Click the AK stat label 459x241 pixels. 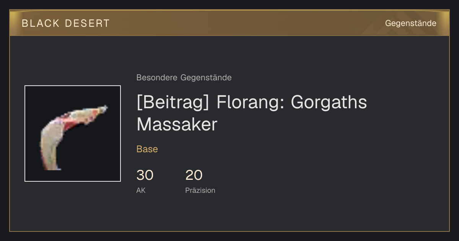[141, 190]
